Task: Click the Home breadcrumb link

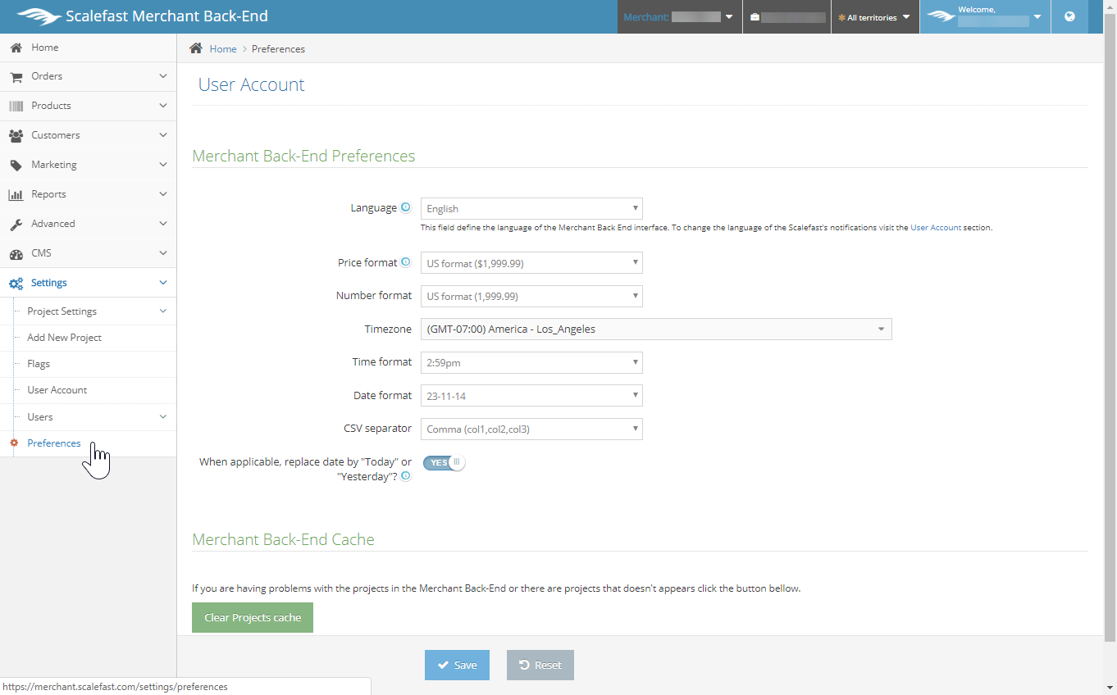Action: point(222,49)
